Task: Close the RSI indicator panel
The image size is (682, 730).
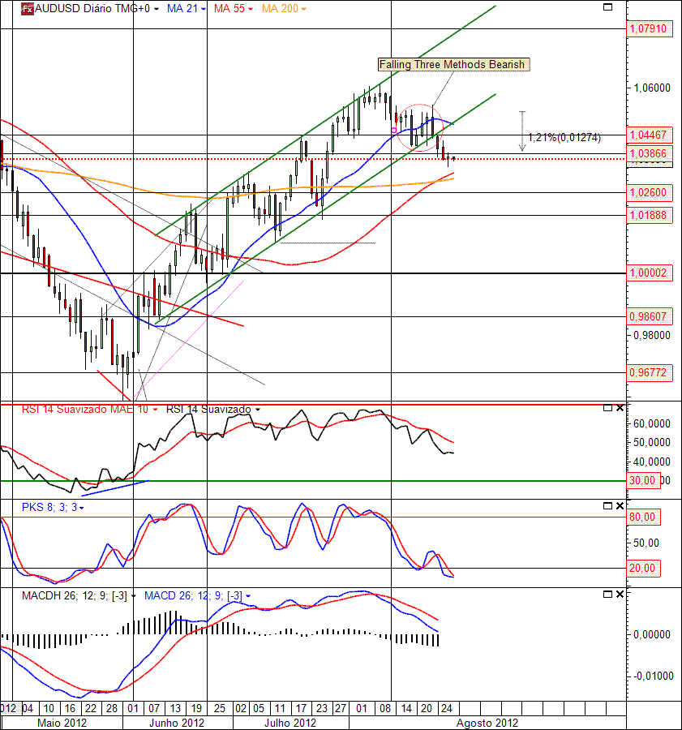Action: (x=620, y=408)
